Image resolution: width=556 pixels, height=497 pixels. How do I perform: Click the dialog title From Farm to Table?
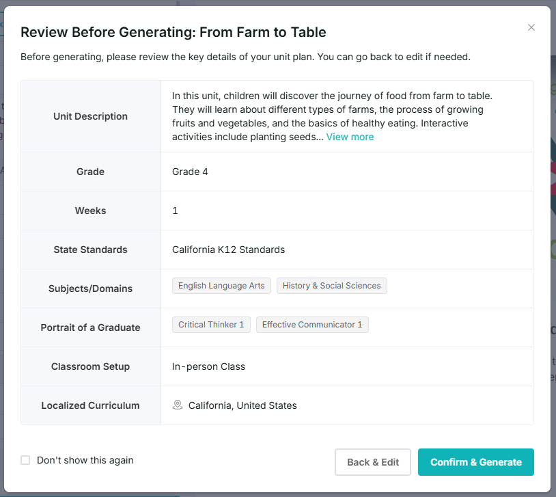pos(173,32)
